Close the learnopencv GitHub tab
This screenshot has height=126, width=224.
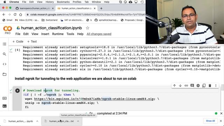pyautogui.click(x=53, y=8)
